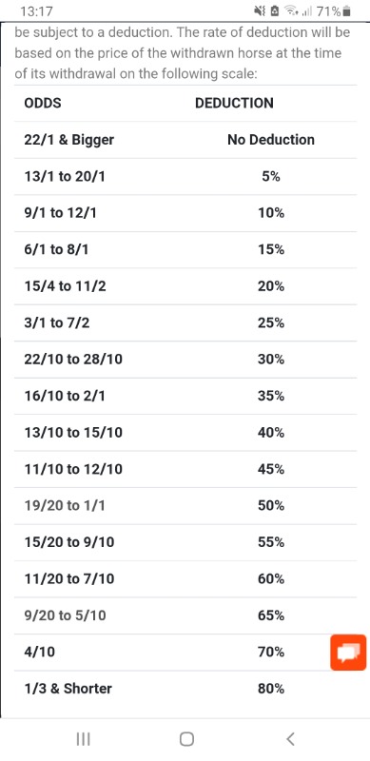The height and width of the screenshot is (761, 370).
Task: Select the 19/20 to 1/1 row
Action: (x=185, y=506)
